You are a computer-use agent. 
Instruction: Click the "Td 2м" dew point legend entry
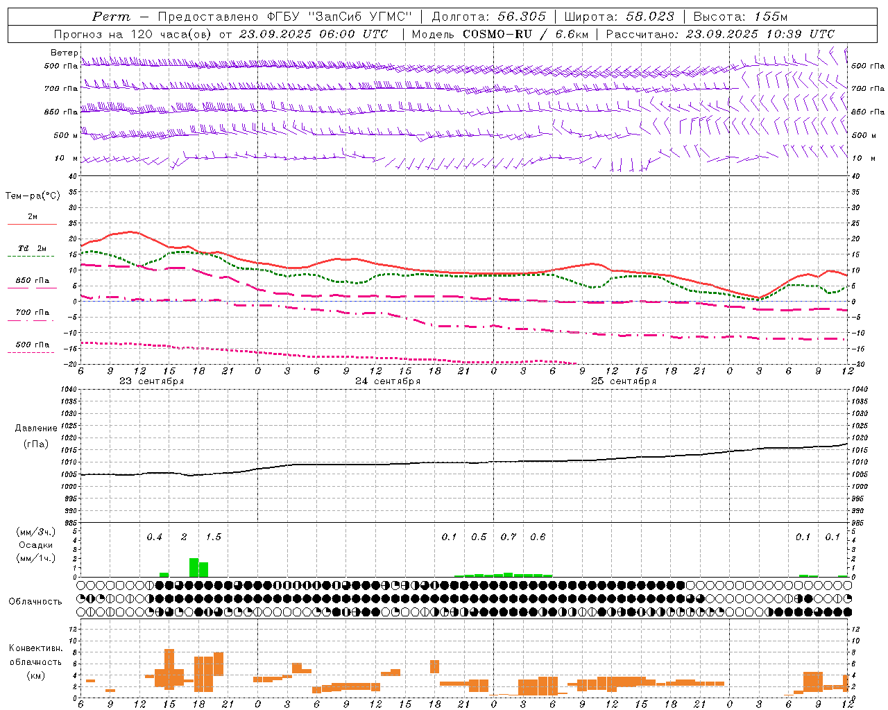click(33, 248)
